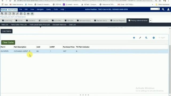Click the UMRP column header
Screen dimensions: 171x96
click(52, 47)
